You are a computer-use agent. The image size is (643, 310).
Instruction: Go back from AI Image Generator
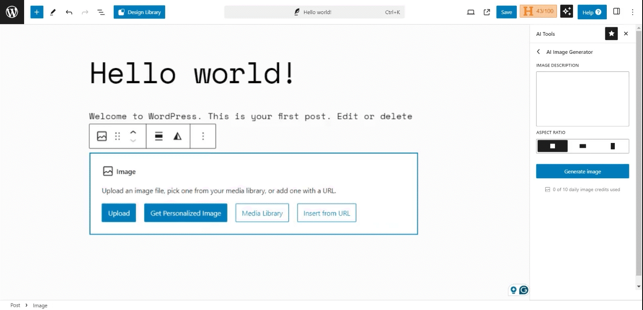(539, 52)
